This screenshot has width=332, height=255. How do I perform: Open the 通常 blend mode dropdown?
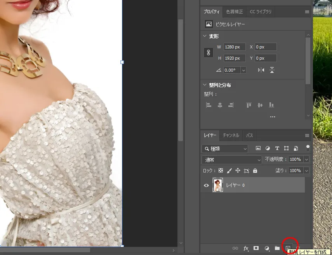point(232,160)
